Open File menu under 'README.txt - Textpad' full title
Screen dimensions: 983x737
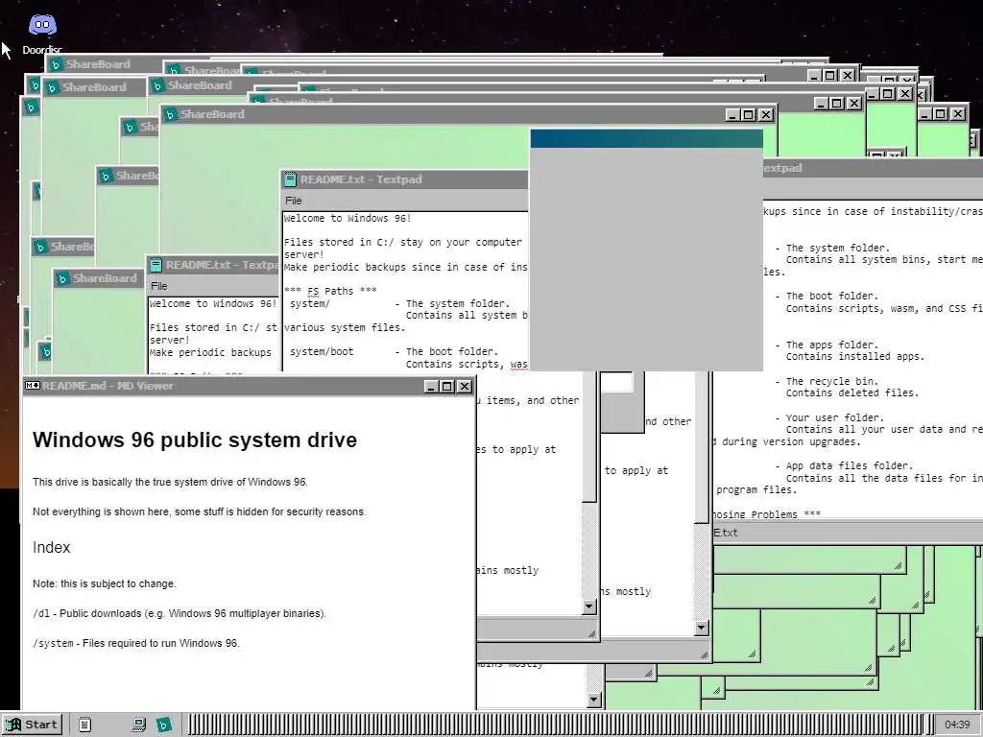(294, 201)
